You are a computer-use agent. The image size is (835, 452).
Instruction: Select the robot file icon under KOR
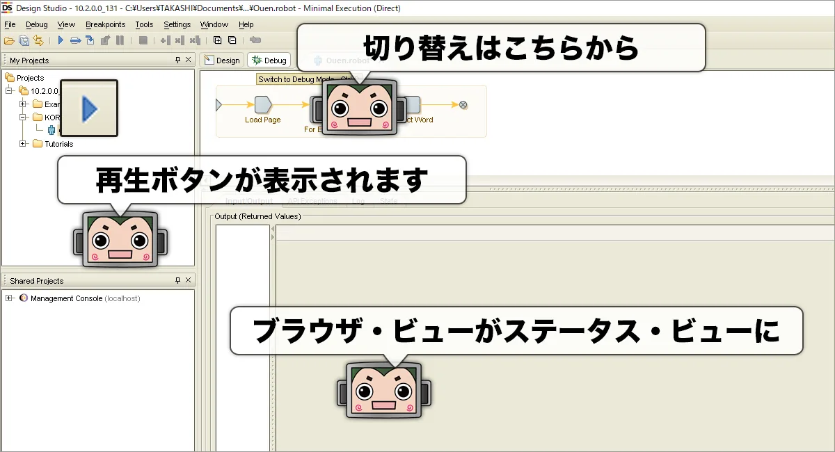pos(51,130)
